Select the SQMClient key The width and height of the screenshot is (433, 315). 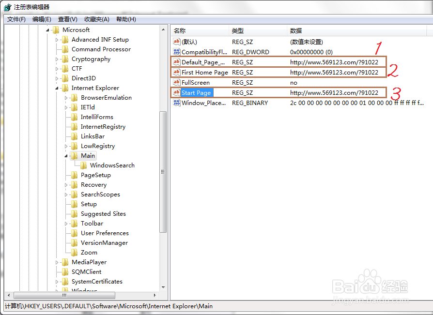pos(86,272)
